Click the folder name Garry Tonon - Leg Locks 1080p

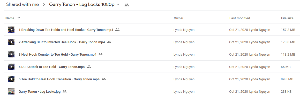[x=82, y=5]
